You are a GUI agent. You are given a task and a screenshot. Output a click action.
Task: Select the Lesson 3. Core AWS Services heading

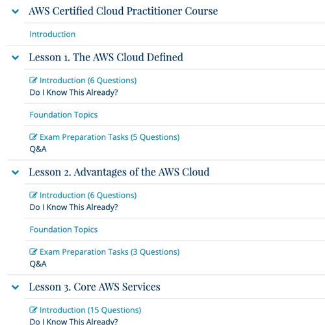coord(95,287)
